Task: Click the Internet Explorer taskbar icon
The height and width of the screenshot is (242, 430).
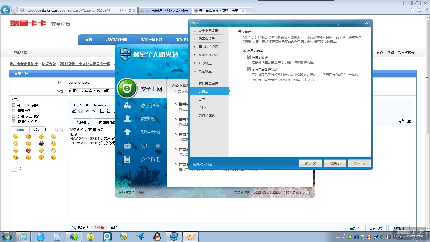Action: (23, 237)
